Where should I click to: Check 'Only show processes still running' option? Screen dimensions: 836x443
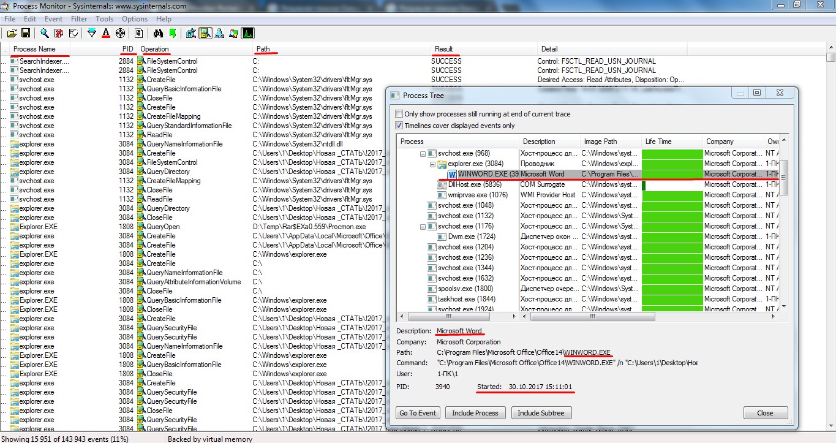coord(399,114)
